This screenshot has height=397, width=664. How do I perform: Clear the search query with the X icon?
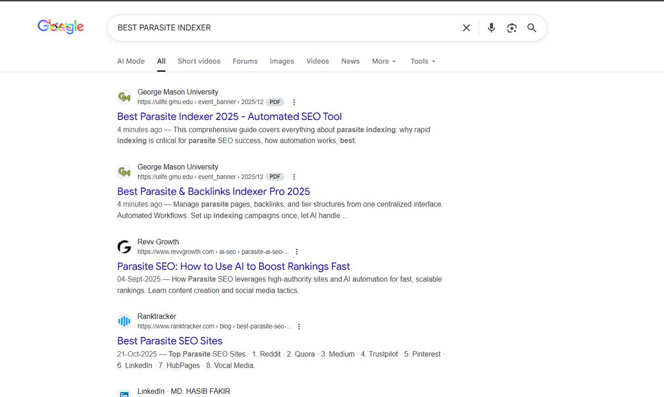pyautogui.click(x=466, y=28)
